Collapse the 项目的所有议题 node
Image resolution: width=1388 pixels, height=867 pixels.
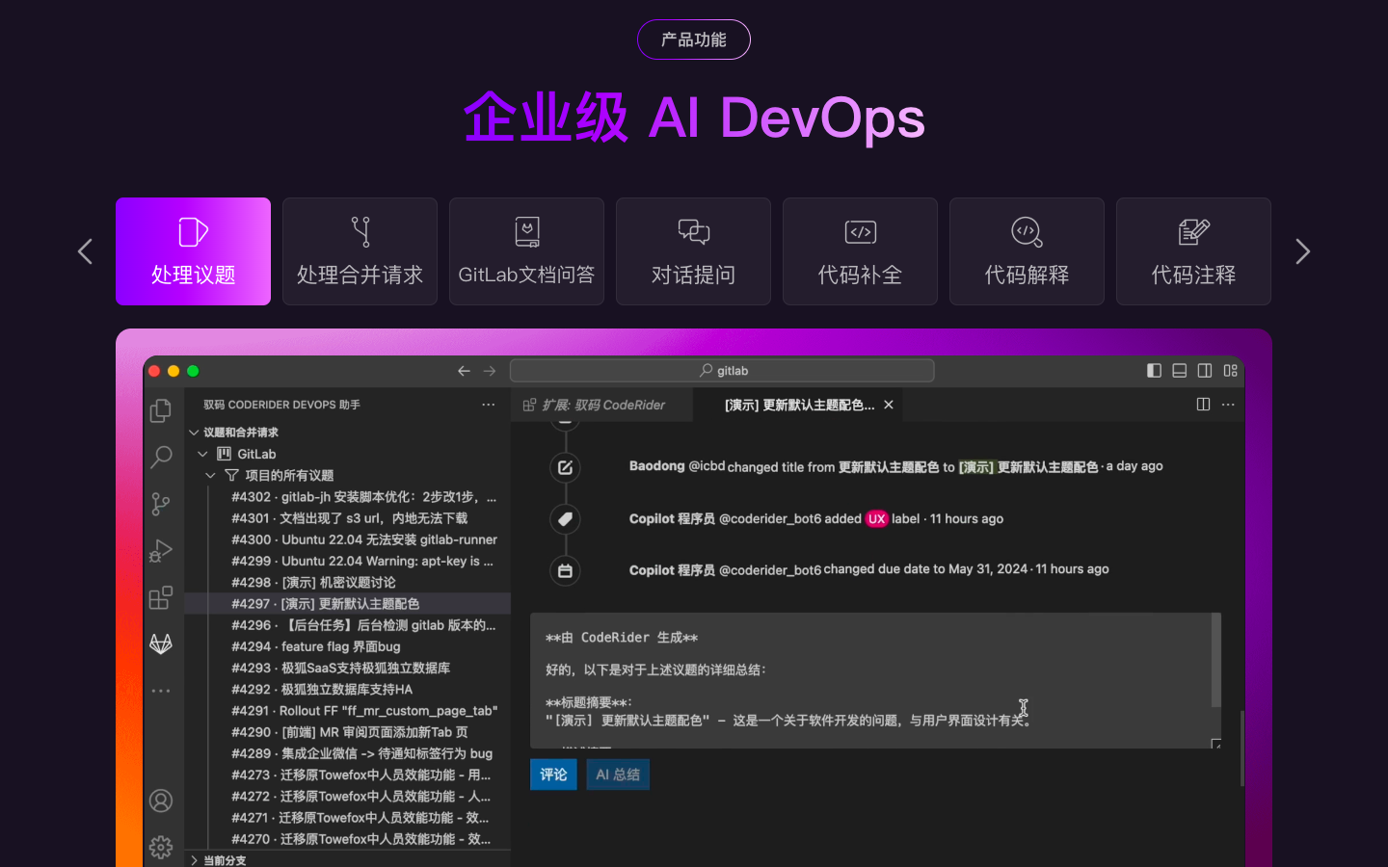click(x=210, y=475)
